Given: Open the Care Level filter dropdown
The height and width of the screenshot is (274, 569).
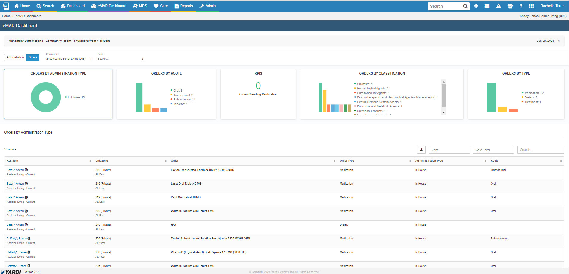Looking at the screenshot, I should [493, 149].
